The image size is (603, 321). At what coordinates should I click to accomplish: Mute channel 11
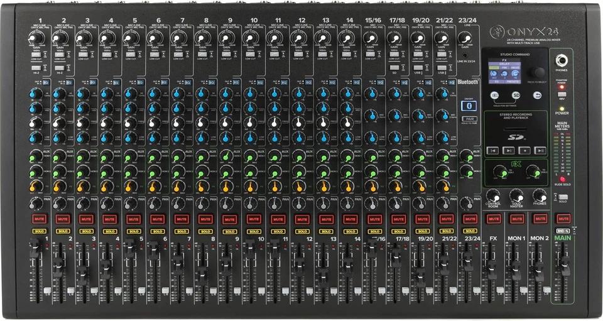278,219
